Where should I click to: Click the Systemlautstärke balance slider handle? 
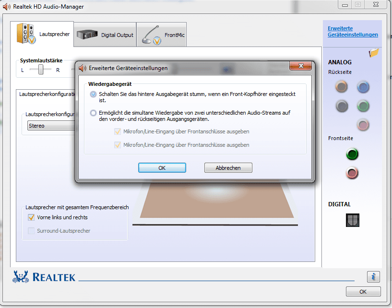point(41,70)
